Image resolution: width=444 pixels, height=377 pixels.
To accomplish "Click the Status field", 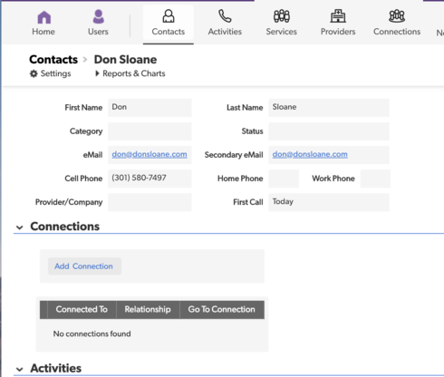I will [329, 131].
